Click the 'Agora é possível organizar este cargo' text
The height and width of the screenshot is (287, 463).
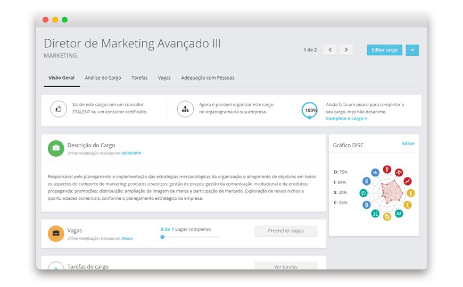click(x=236, y=105)
